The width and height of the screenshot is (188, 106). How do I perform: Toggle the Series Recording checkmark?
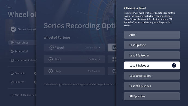coord(13,29)
